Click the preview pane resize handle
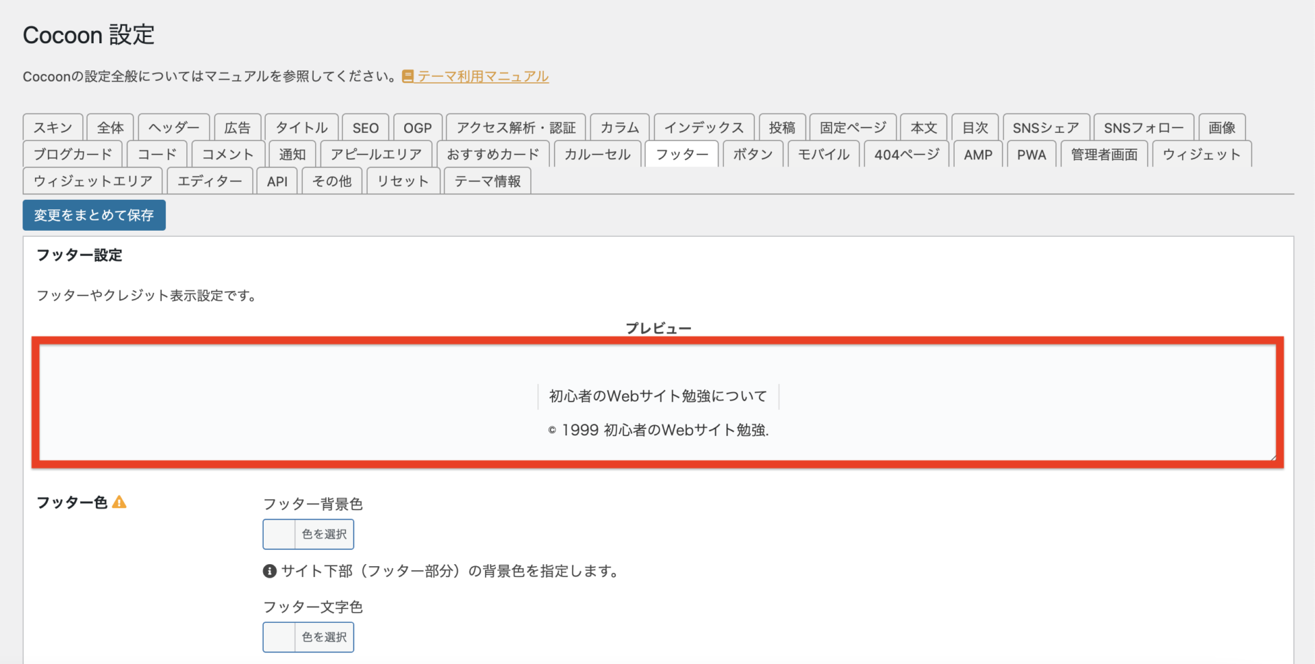This screenshot has width=1315, height=664. (x=1273, y=457)
